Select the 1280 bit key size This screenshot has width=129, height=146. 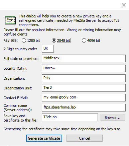click(31, 41)
